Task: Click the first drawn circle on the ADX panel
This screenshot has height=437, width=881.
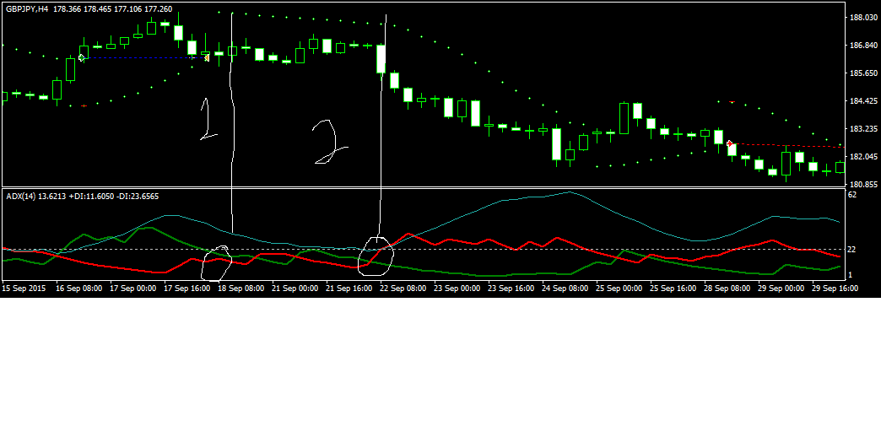Action: (216, 262)
